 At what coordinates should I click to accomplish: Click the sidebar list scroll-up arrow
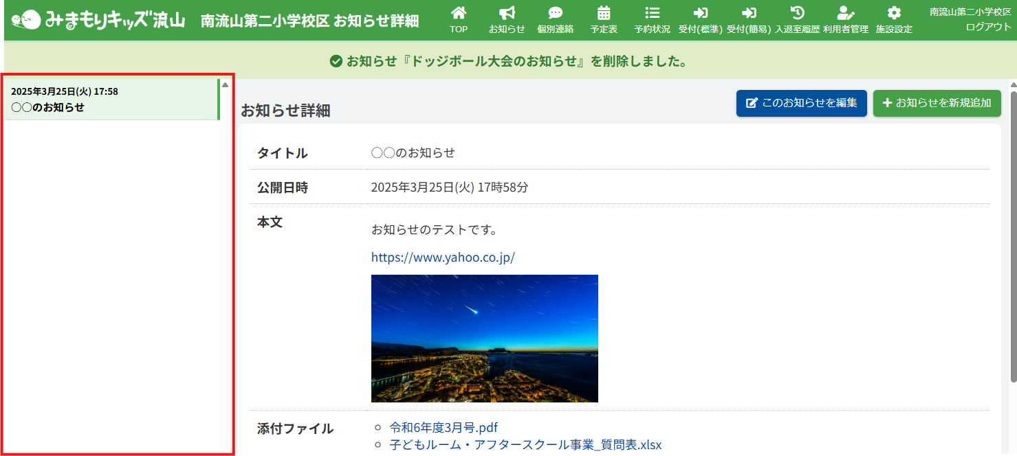point(225,84)
